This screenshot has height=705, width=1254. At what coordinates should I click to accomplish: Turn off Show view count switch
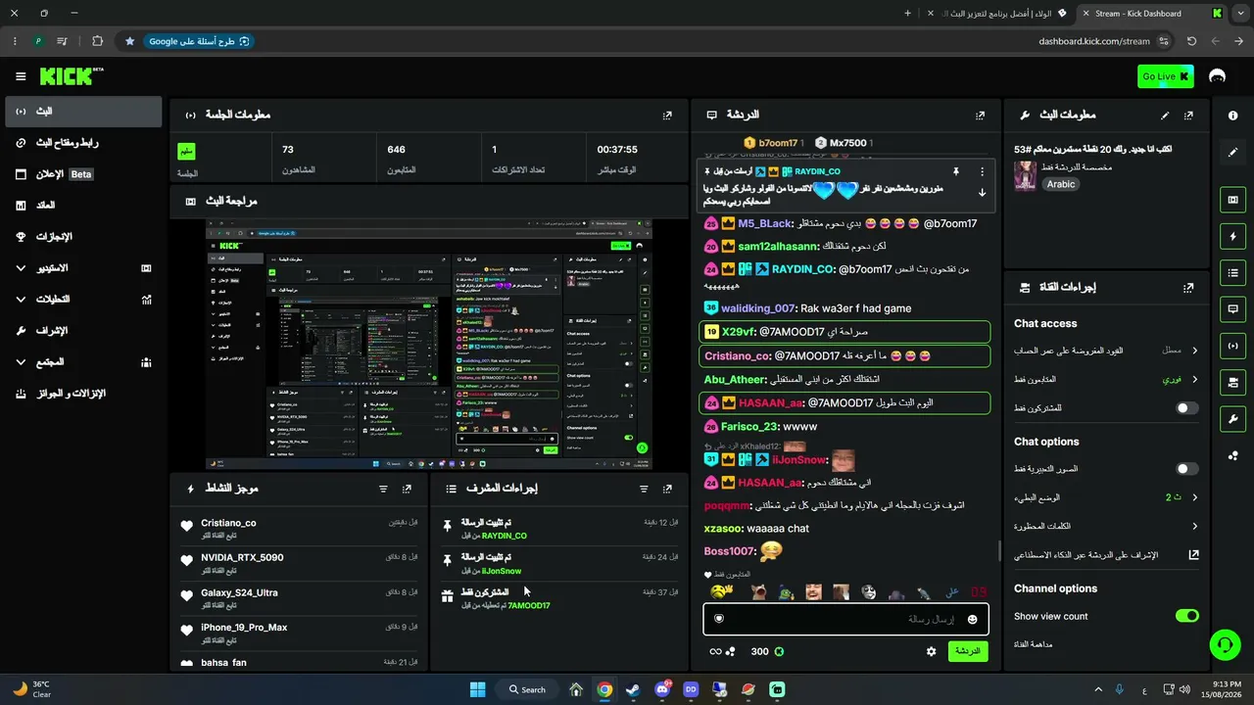pyautogui.click(x=1186, y=616)
